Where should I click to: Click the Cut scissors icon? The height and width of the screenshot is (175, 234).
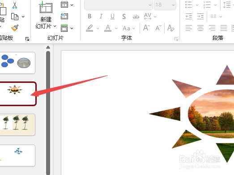pos(15,5)
